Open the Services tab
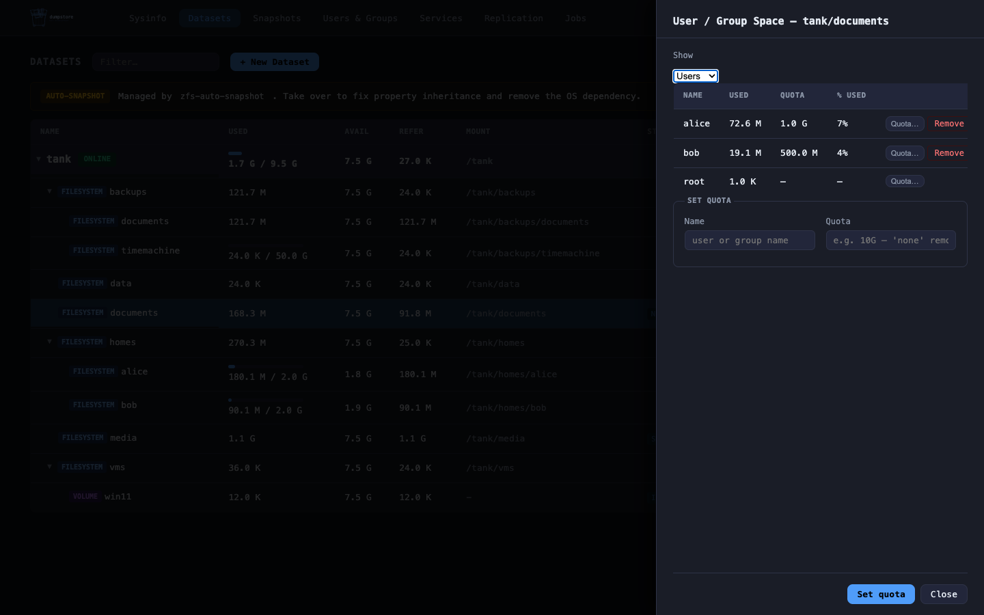Image resolution: width=984 pixels, height=615 pixels. pyautogui.click(x=441, y=18)
